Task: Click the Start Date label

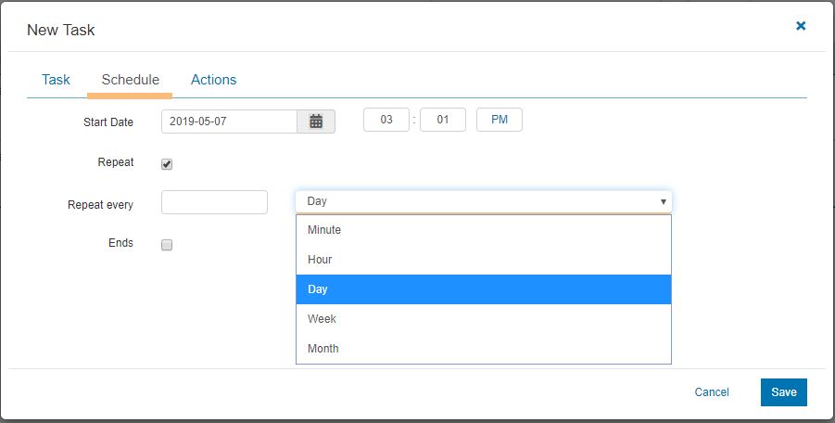Action: 108,122
